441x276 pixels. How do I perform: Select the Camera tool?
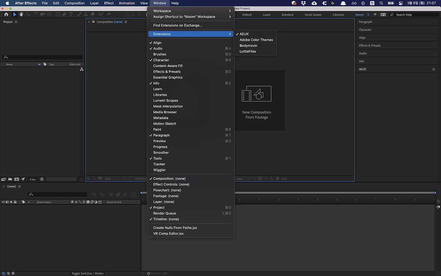pyautogui.click(x=43, y=14)
